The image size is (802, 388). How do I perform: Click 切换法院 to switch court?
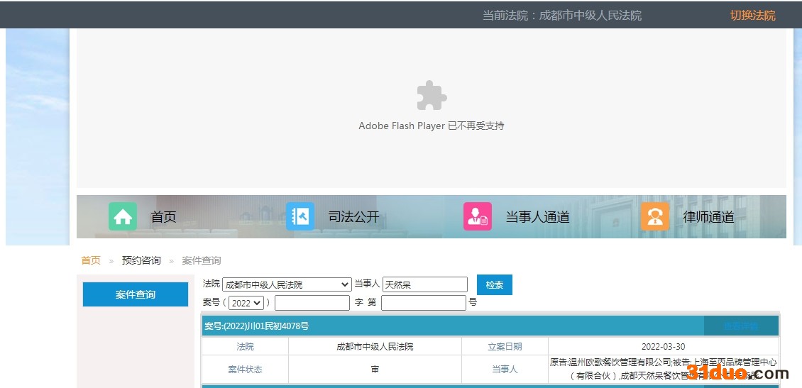(x=752, y=15)
